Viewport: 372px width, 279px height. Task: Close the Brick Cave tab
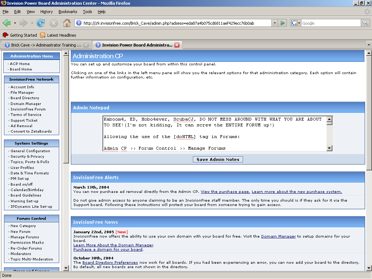coord(86,45)
